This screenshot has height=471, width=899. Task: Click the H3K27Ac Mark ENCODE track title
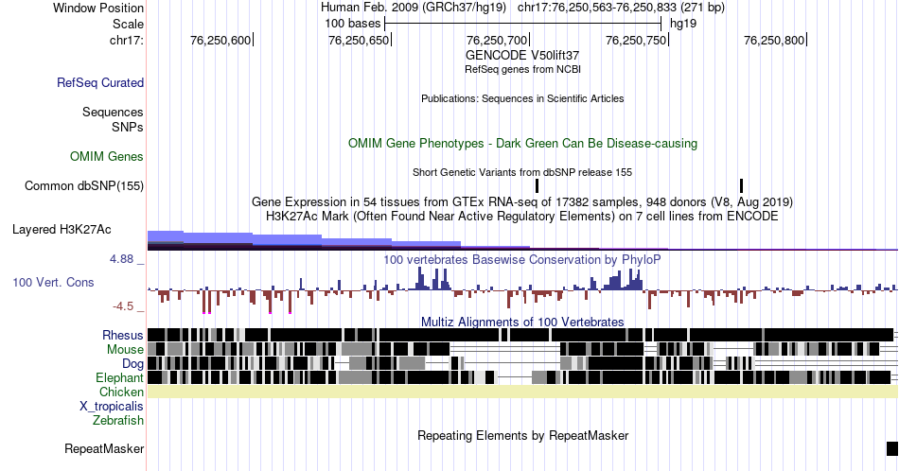522,216
